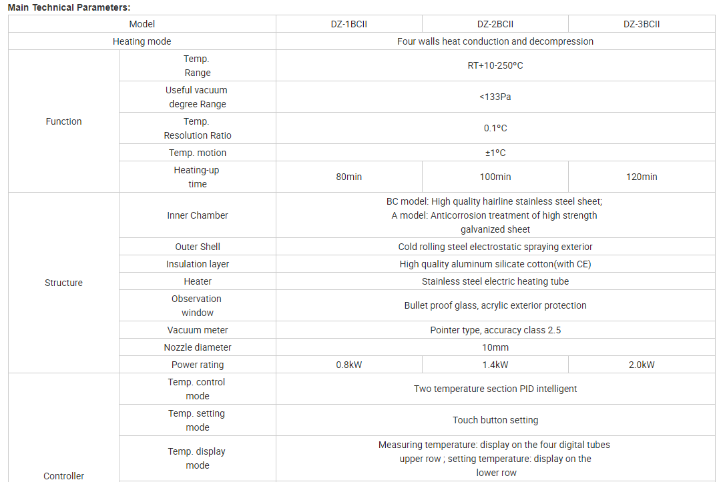Select the Heating mode row label
The width and height of the screenshot is (725, 482).
click(x=142, y=41)
